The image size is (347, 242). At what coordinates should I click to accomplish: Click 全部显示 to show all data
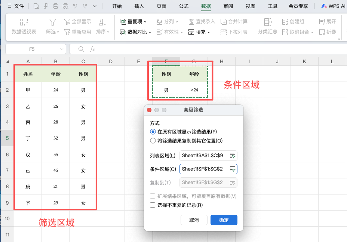[x=77, y=21]
